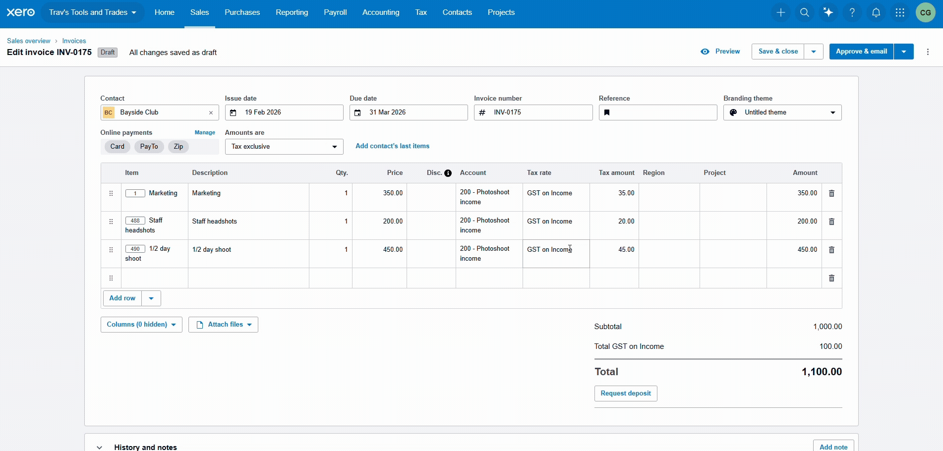Toggle the Zip payment option
943x451 pixels.
(178, 147)
